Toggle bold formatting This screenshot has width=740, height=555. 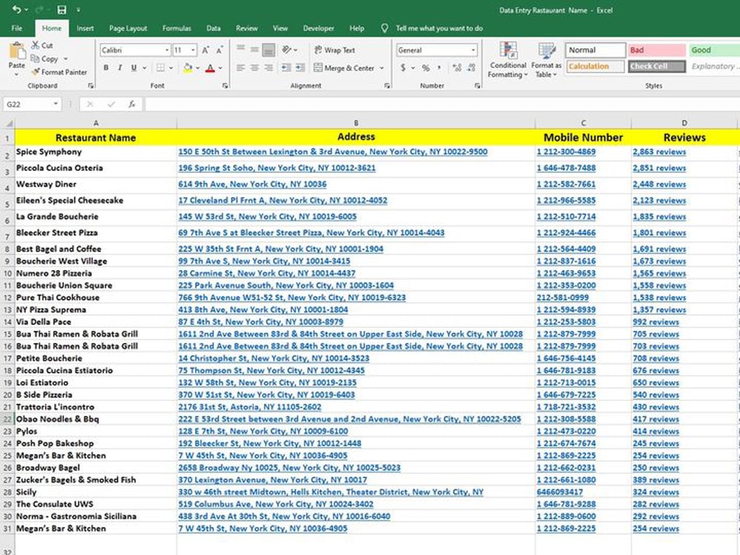(107, 67)
